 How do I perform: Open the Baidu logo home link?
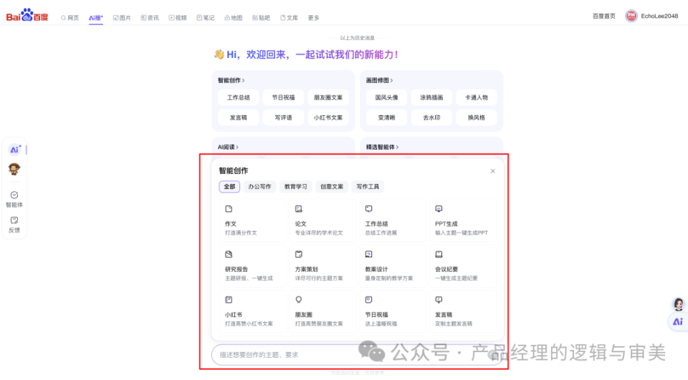[27, 15]
